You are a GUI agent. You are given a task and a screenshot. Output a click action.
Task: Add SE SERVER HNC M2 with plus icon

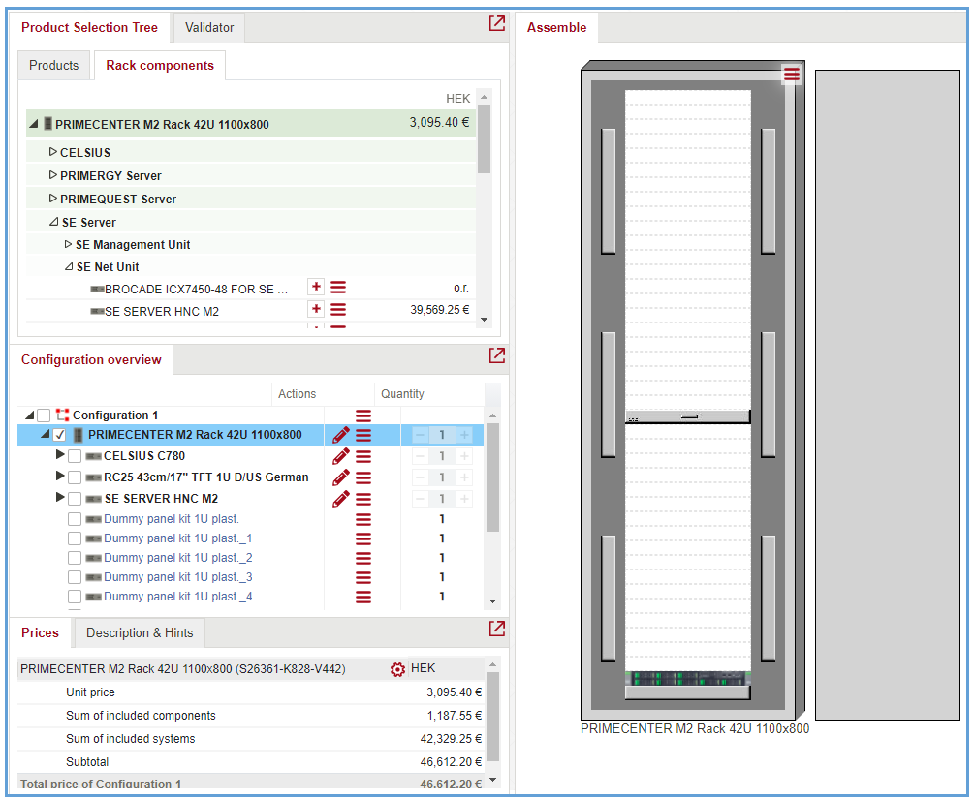tap(316, 309)
